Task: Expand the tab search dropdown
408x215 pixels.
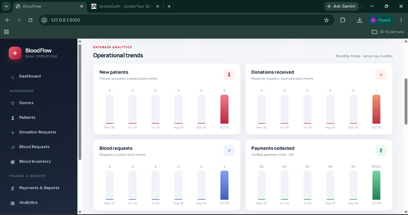Action: click(x=6, y=6)
